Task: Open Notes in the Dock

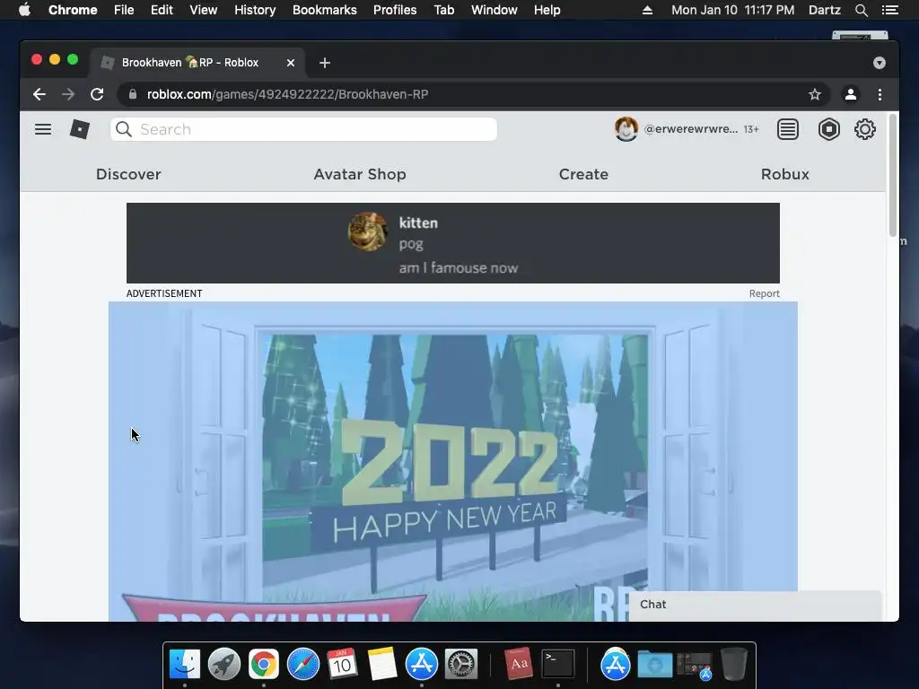Action: 382,664
